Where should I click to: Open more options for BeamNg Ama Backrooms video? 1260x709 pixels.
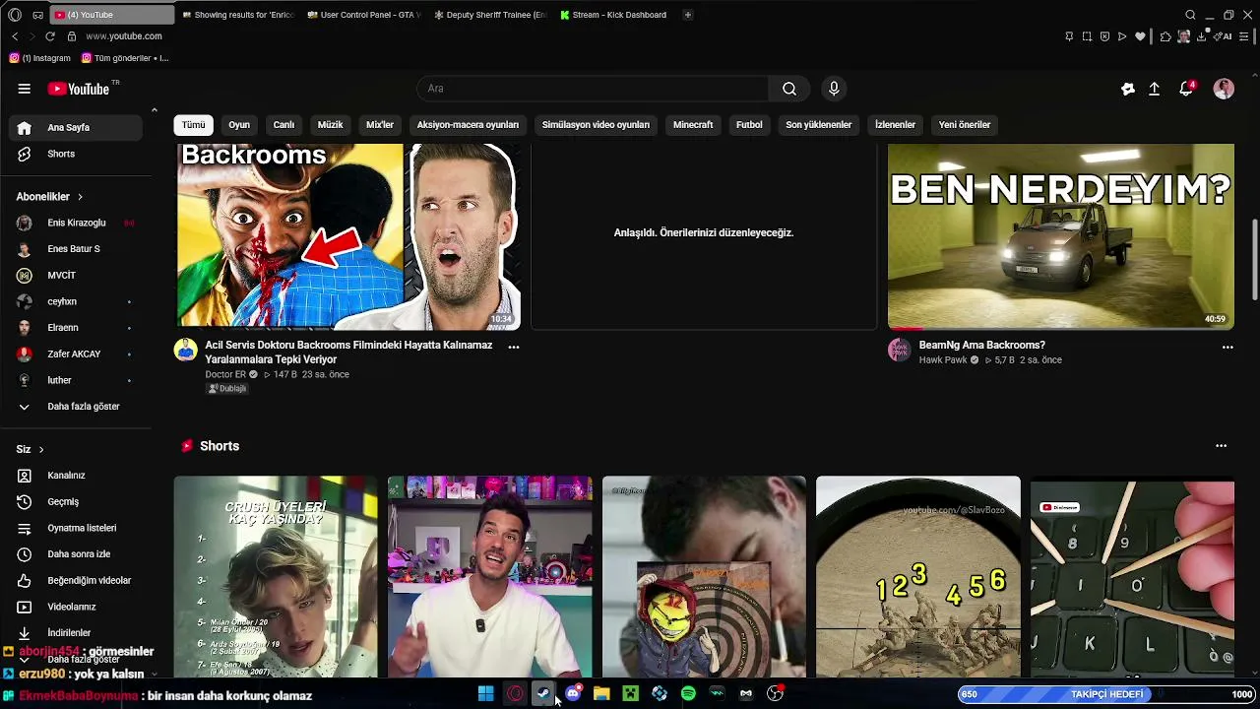[1228, 347]
